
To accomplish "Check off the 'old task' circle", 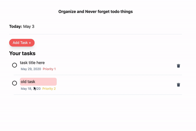I will click(x=14, y=83).
